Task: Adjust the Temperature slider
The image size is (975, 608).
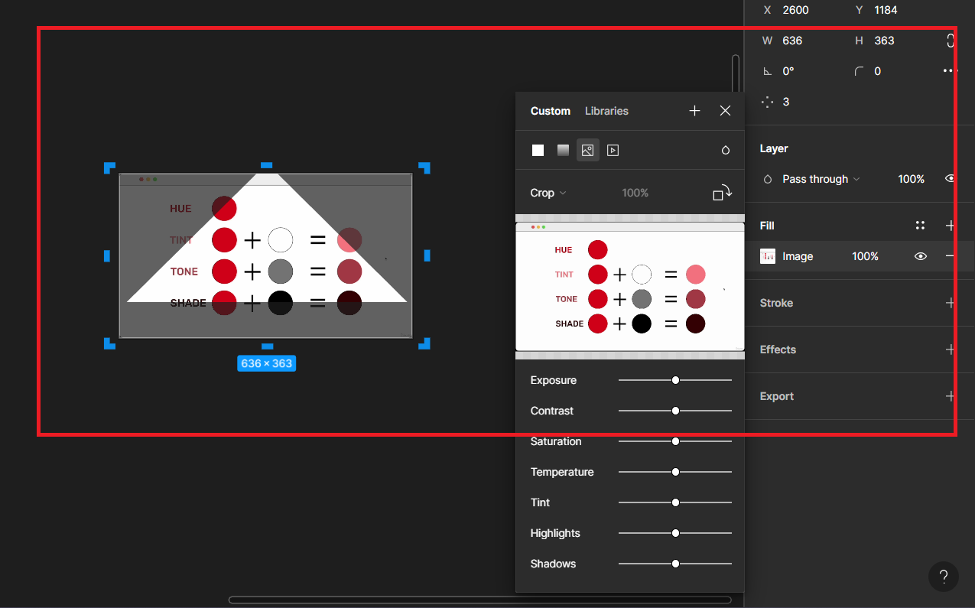Action: pyautogui.click(x=675, y=472)
